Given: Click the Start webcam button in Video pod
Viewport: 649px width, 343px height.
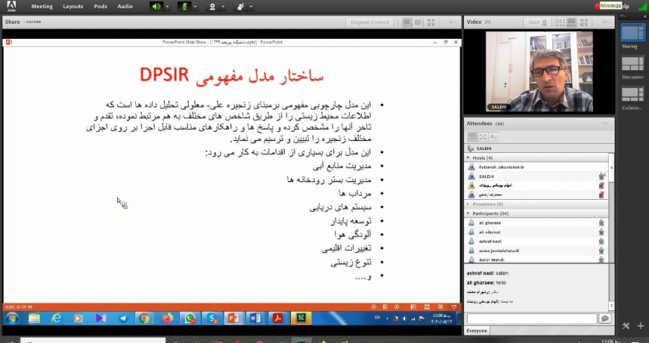Looking at the screenshot, I should pos(537,22).
